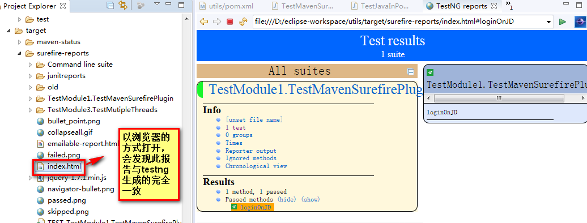The width and height of the screenshot is (587, 223).
Task: Click the passed check icon in right panel
Action: pyautogui.click(x=430, y=72)
